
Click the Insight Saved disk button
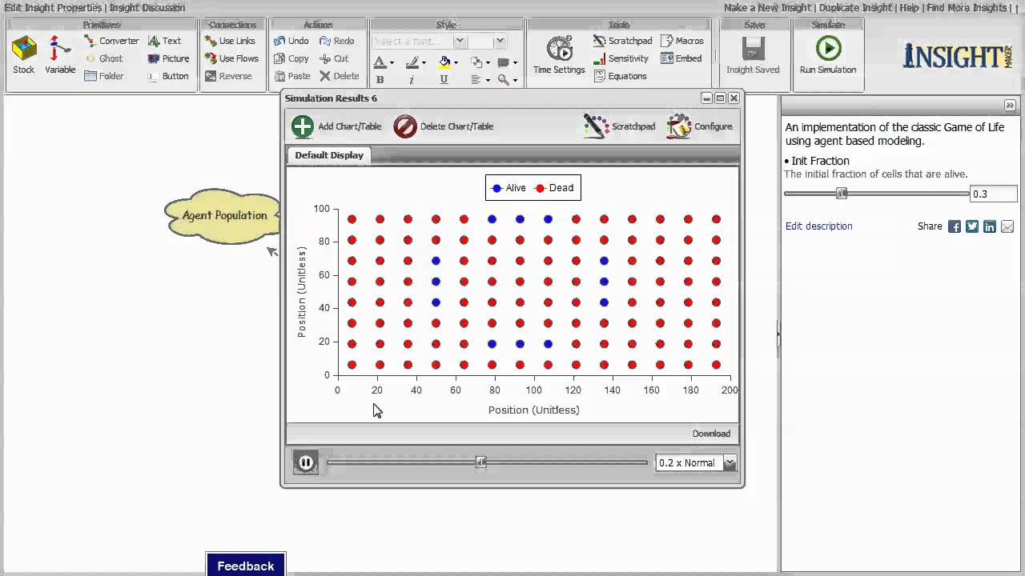coord(753,55)
